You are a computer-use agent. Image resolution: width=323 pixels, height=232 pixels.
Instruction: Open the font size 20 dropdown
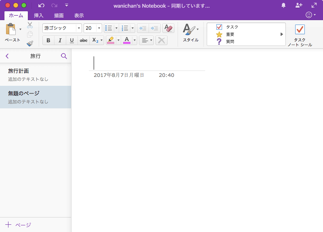point(99,28)
